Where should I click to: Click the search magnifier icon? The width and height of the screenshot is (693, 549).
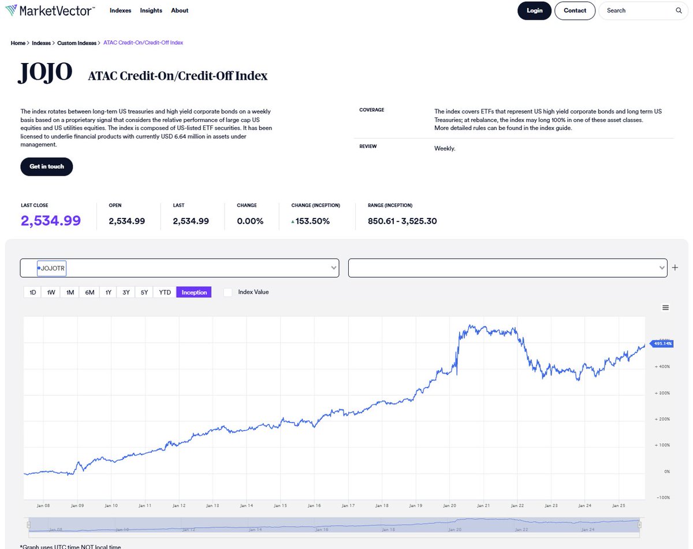point(679,10)
